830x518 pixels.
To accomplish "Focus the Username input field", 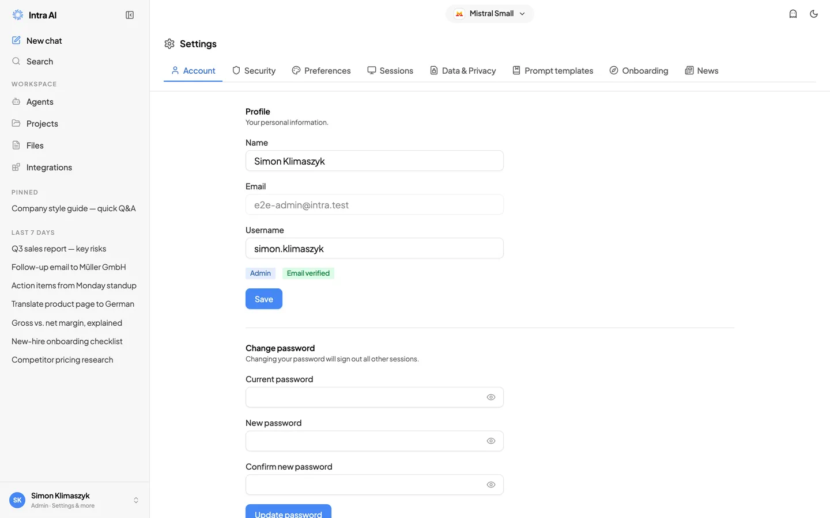I will 375,248.
